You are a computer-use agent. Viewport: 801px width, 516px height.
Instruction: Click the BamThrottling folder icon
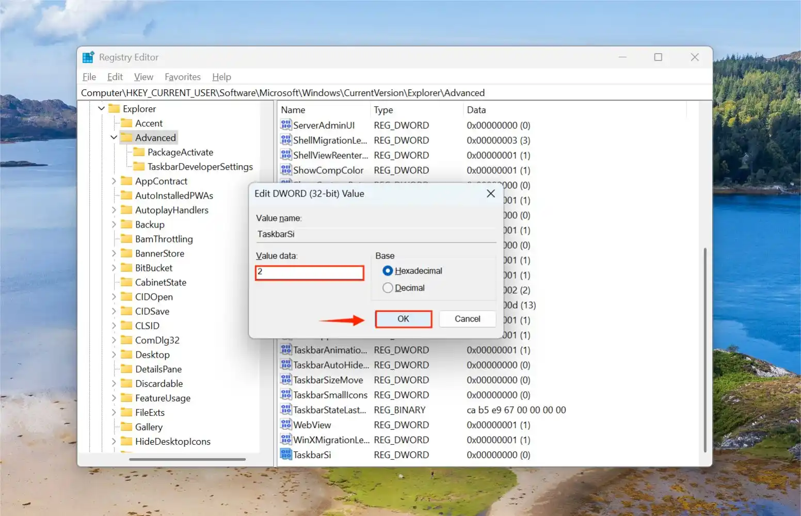[x=126, y=238]
